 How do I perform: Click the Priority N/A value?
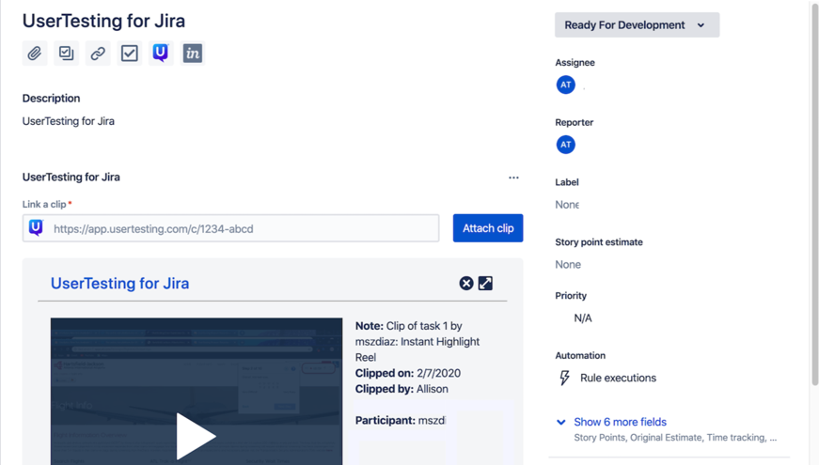(x=583, y=318)
